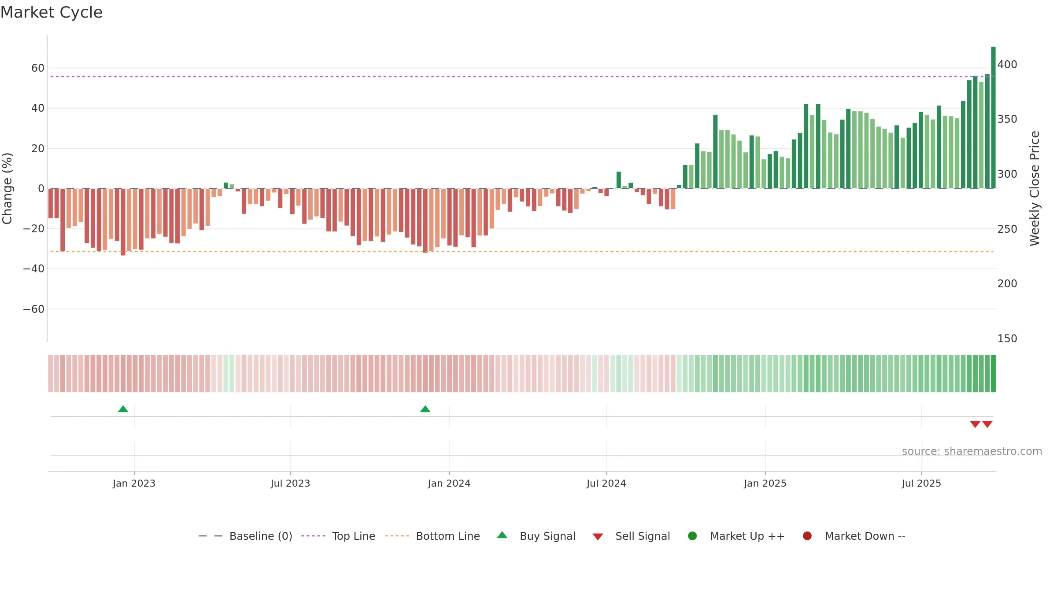This screenshot has width=1057, height=594.
Task: Toggle the Baseline (0) legend entry
Action: 245,536
